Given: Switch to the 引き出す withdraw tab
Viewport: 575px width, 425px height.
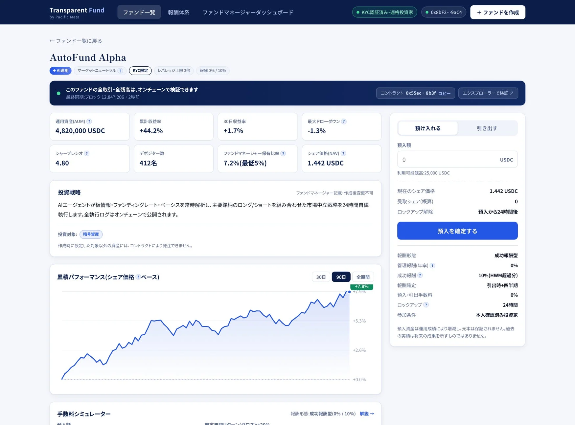Looking at the screenshot, I should click(x=487, y=128).
